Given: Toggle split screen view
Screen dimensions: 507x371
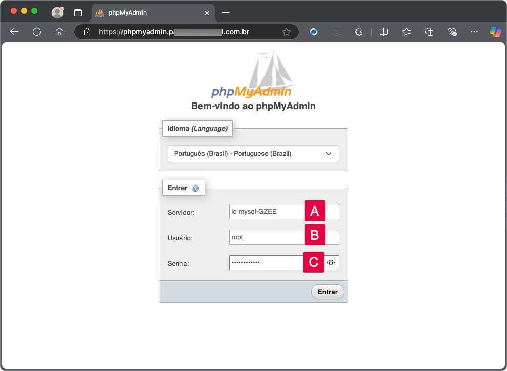Looking at the screenshot, I should click(383, 32).
